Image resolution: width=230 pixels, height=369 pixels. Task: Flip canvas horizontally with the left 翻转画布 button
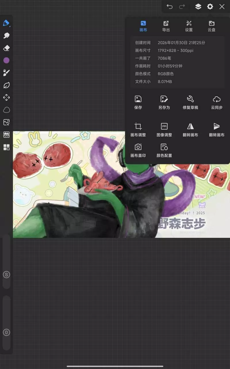[x=190, y=130]
